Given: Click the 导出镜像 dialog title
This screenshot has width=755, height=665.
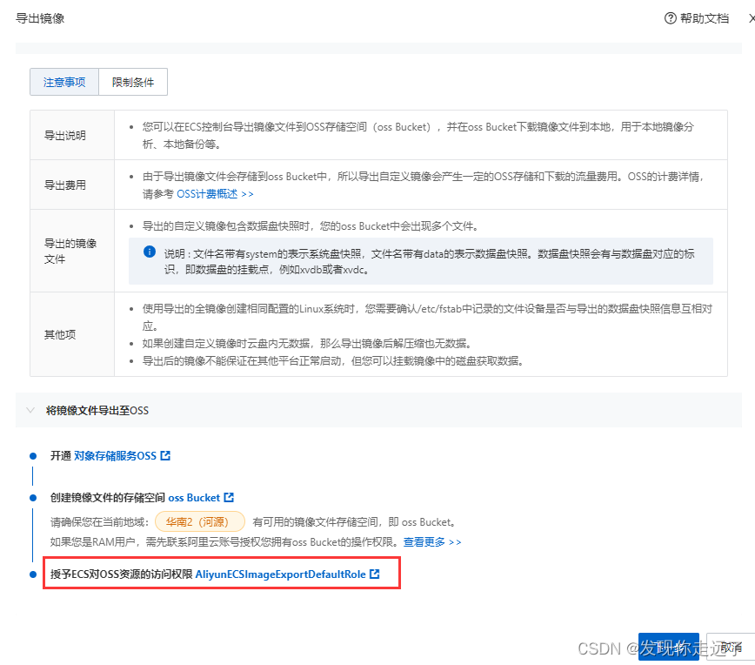Looking at the screenshot, I should tap(40, 18).
